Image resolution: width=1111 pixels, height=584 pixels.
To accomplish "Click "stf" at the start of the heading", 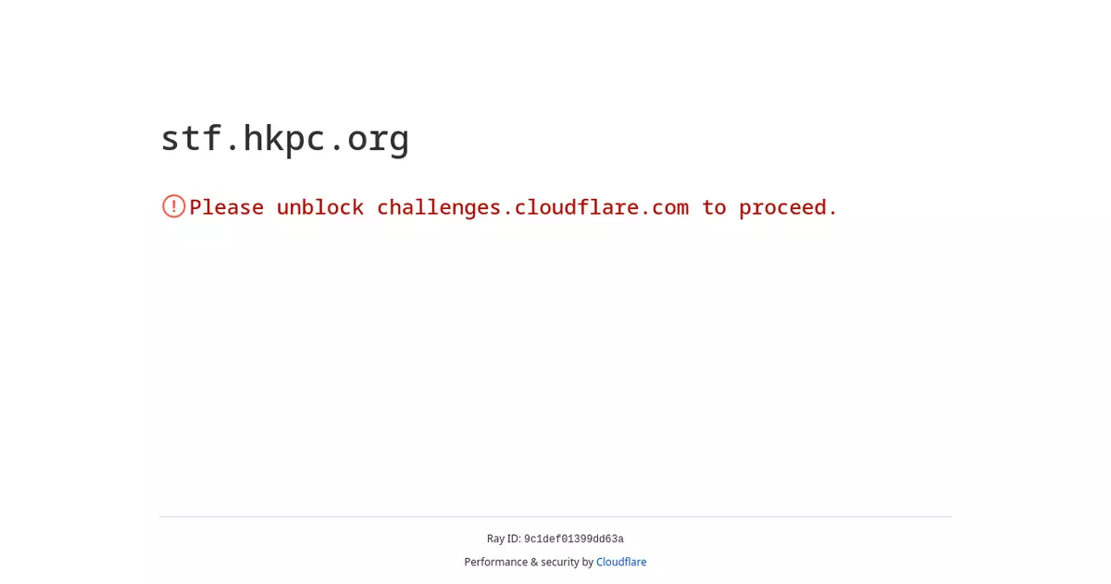I will tap(190, 138).
